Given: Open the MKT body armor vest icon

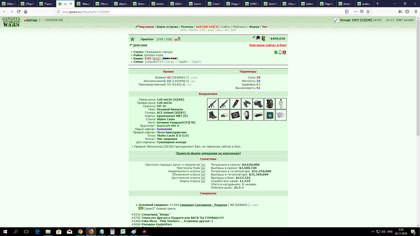Looking at the screenshot, I should click(x=270, y=104).
